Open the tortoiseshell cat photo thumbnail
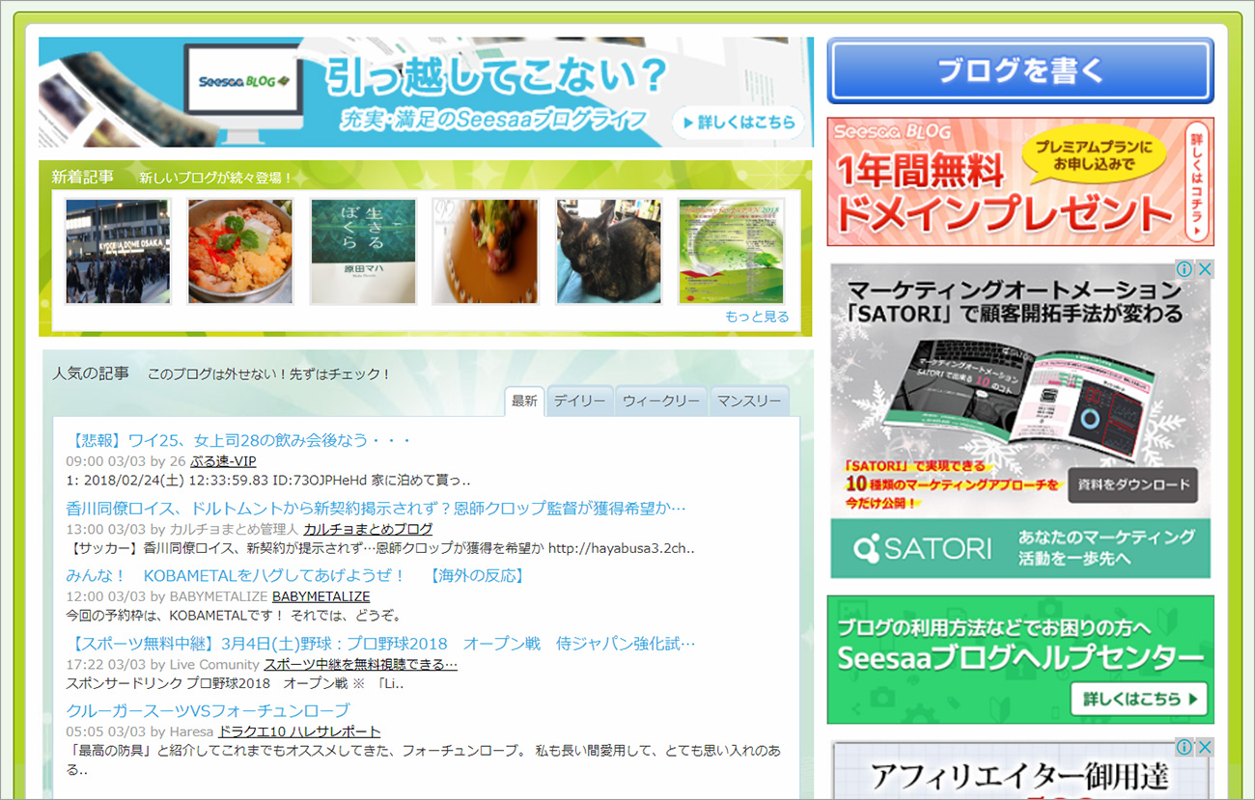The height and width of the screenshot is (800, 1255). click(x=608, y=252)
